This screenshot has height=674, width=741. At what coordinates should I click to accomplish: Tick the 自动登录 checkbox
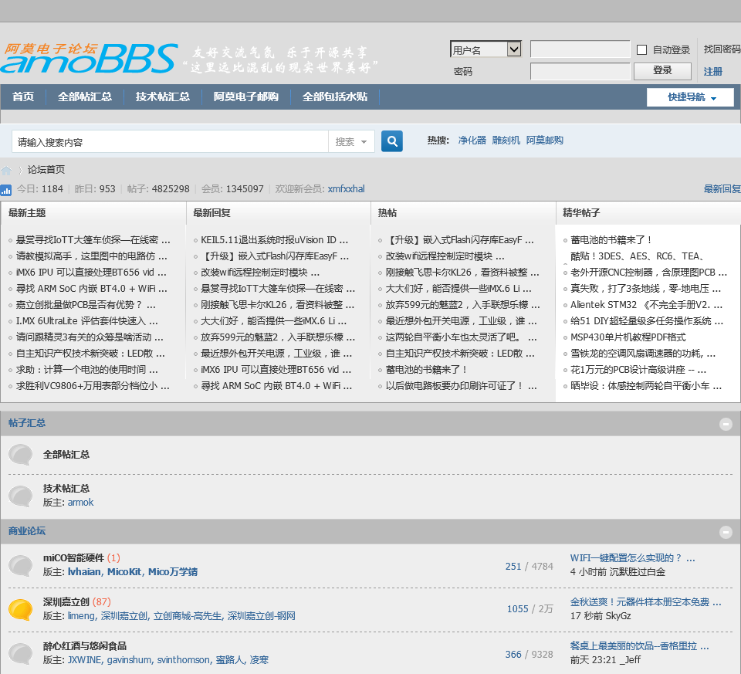[x=641, y=49]
